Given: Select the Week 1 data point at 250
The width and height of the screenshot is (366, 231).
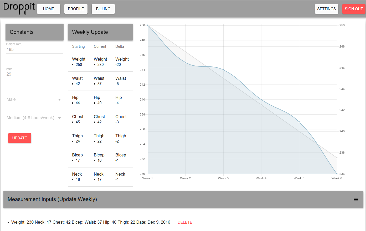Looking at the screenshot, I should (148, 25).
